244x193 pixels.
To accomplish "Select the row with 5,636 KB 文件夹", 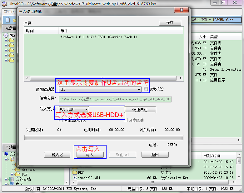I will pos(216,43).
